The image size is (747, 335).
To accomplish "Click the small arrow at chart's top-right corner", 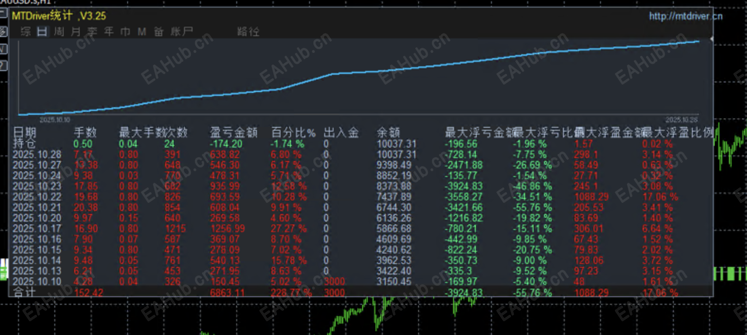I will 711,39.
